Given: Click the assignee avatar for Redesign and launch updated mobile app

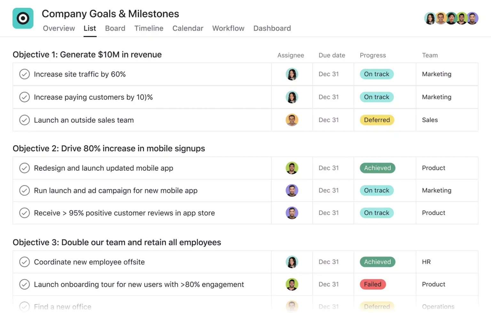Looking at the screenshot, I should [x=292, y=168].
